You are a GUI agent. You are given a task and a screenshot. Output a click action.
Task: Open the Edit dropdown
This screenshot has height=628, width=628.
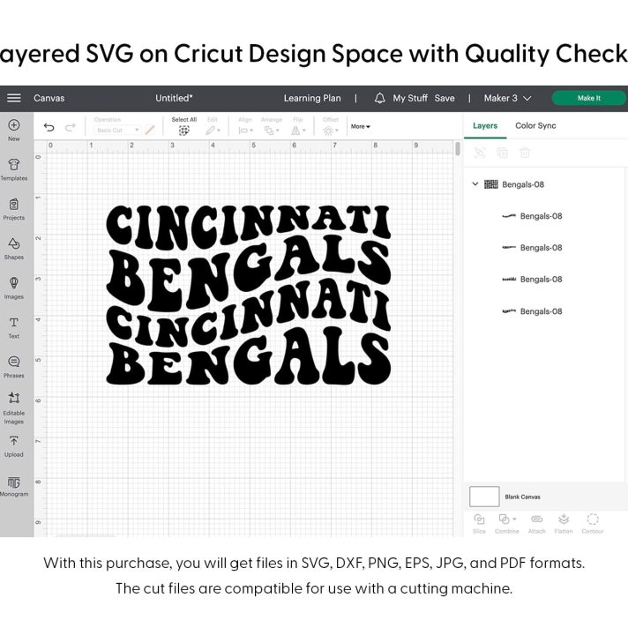click(x=213, y=131)
